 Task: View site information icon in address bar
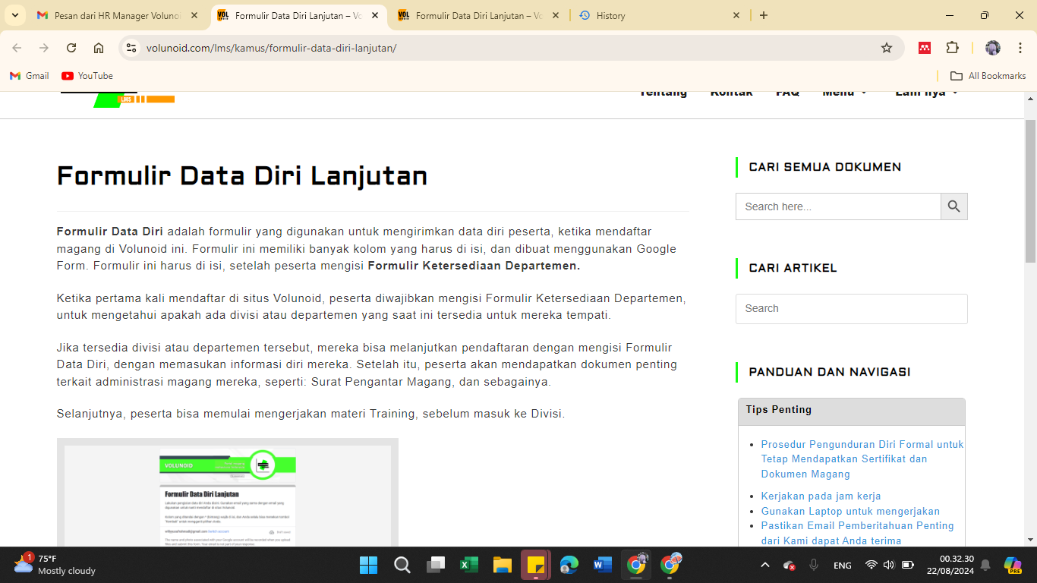pos(131,48)
